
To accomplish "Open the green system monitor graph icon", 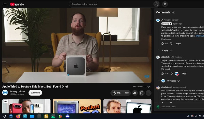I will tap(53, 116).
